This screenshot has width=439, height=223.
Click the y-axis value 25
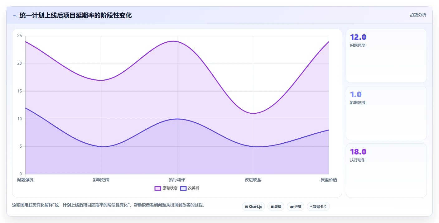point(20,36)
